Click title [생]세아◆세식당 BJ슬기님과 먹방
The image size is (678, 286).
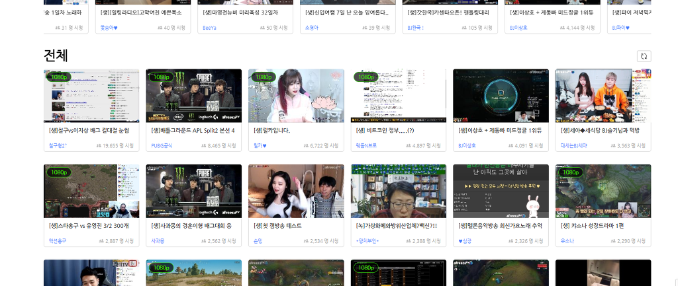click(600, 130)
